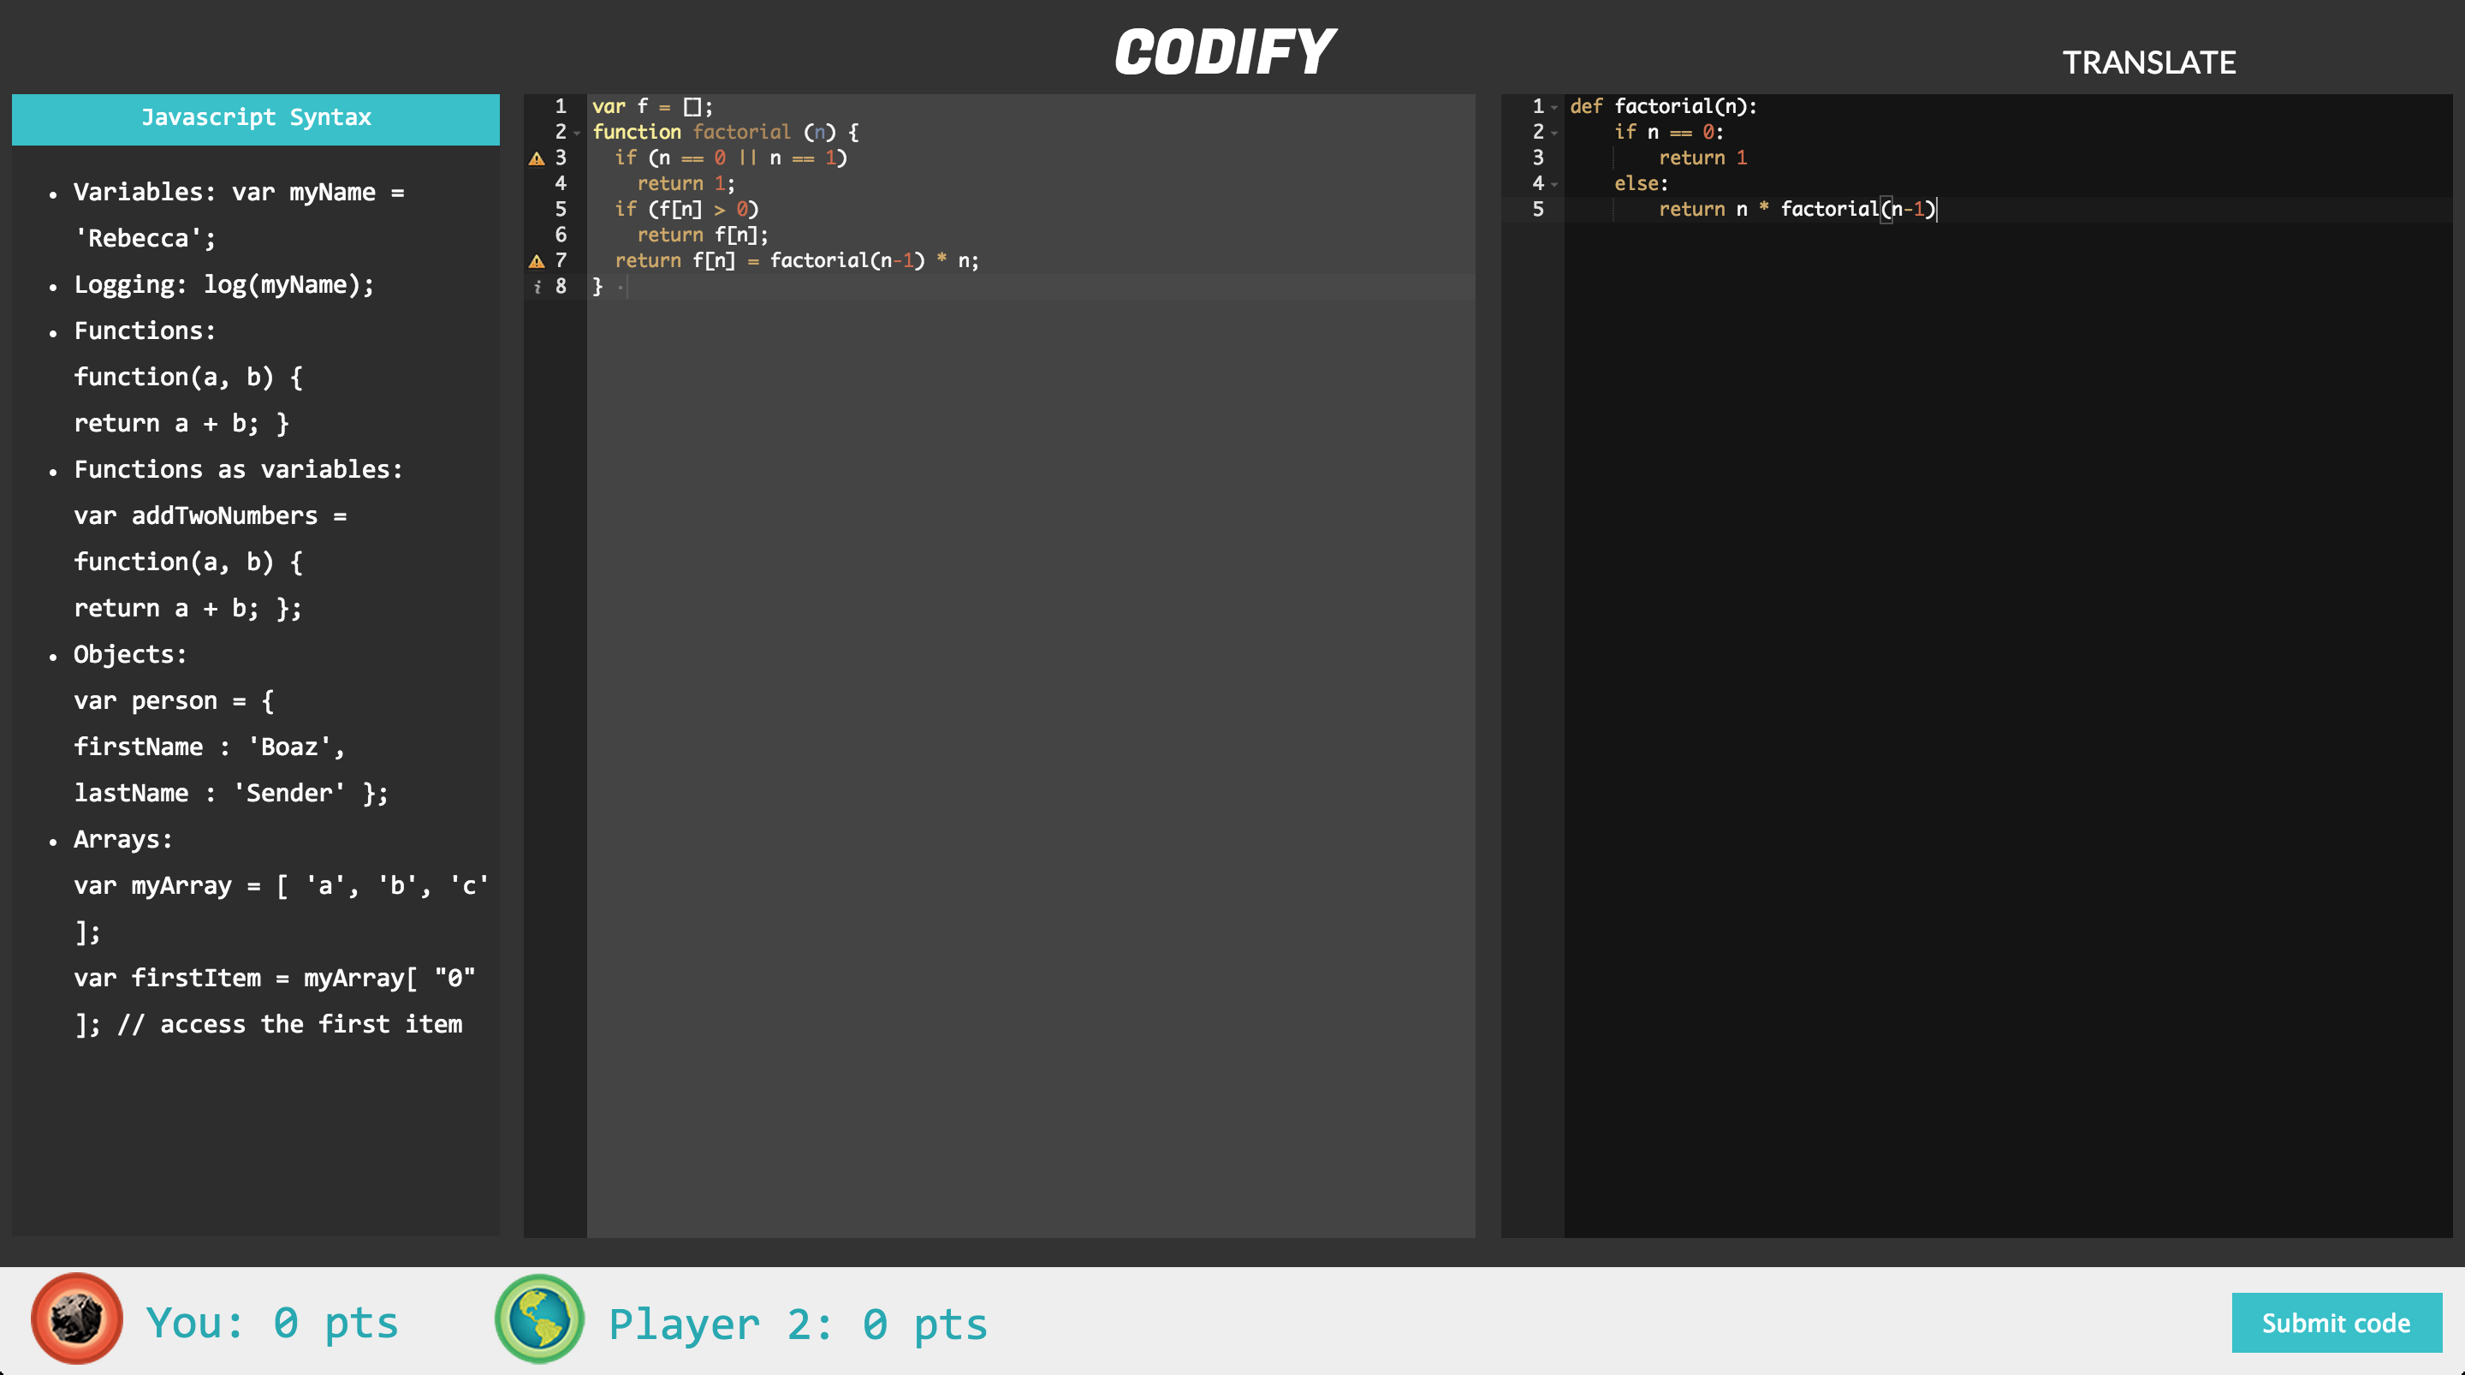This screenshot has height=1375, width=2465.
Task: Fold the Python def factorial line 1
Action: point(1555,107)
